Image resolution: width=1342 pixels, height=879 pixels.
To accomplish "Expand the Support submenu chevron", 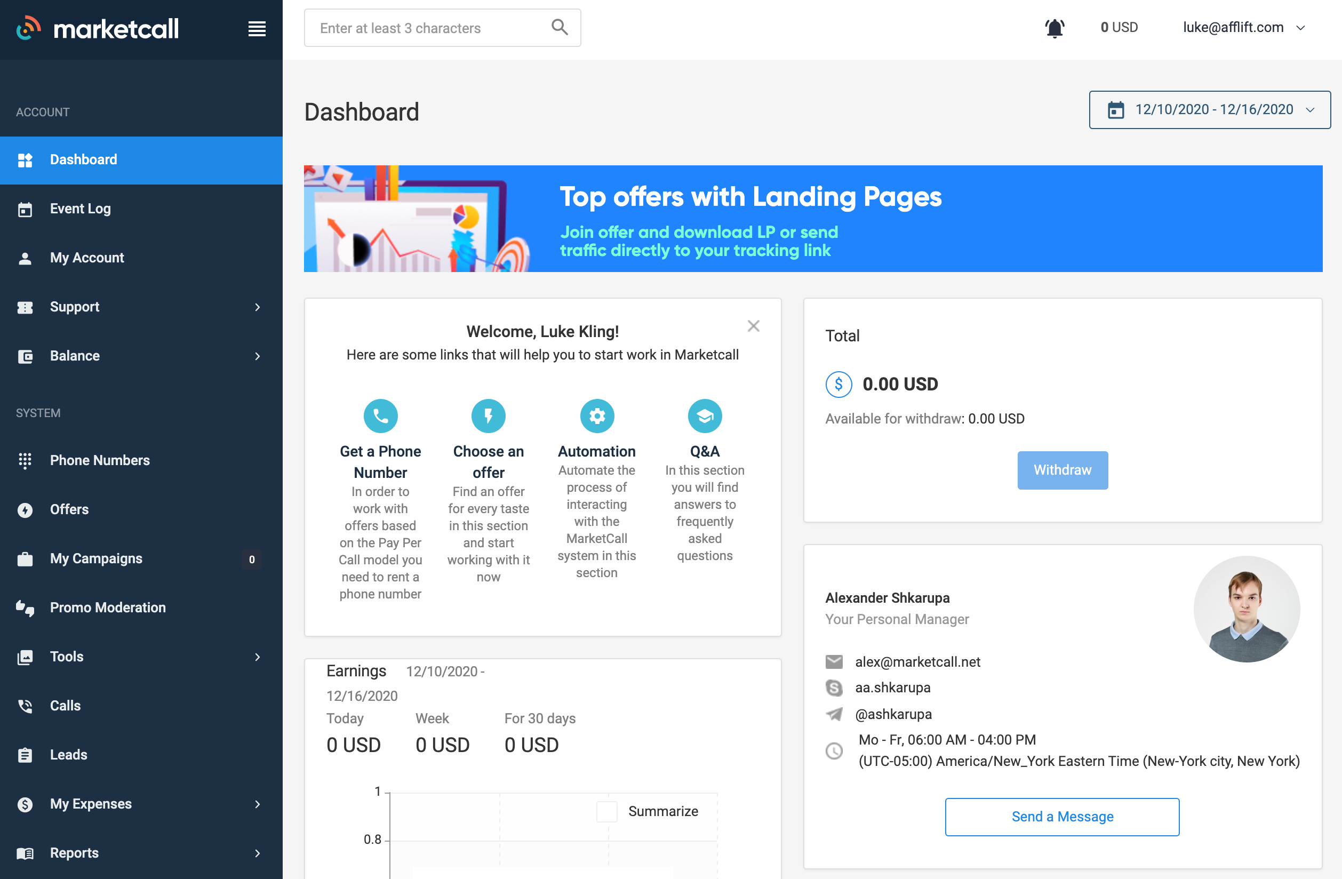I will (257, 307).
